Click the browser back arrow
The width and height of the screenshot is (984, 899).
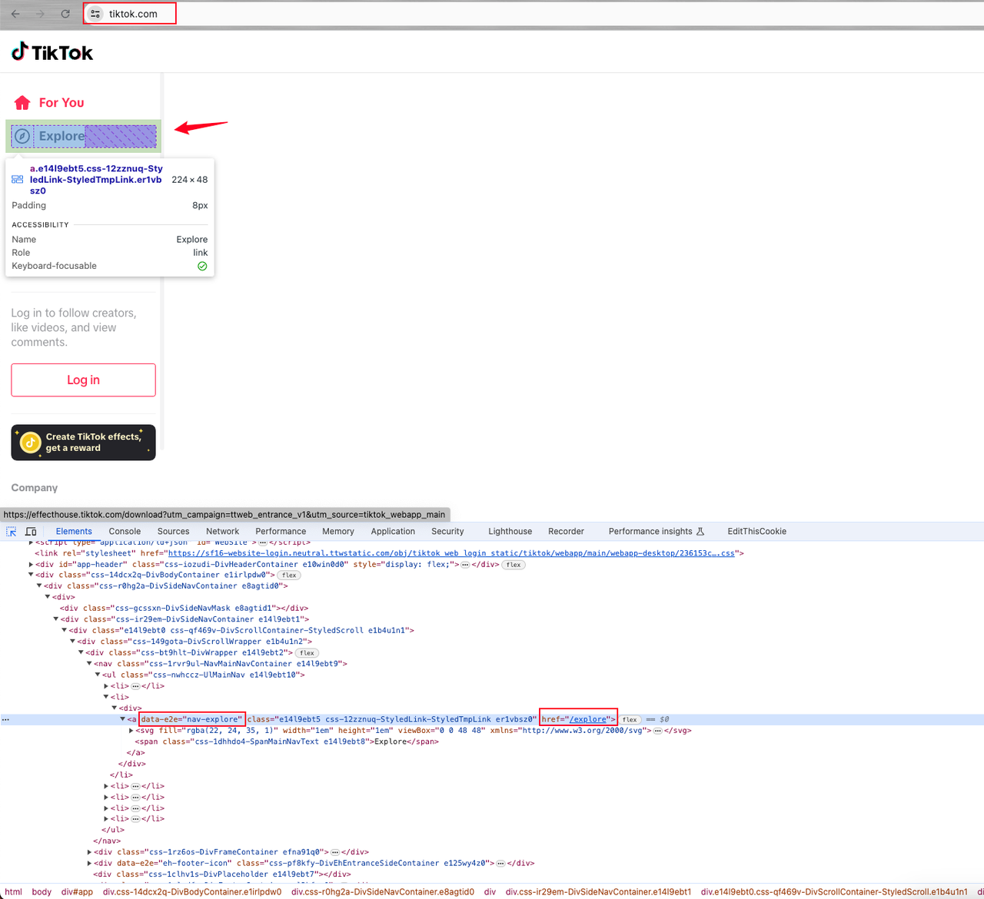(15, 14)
